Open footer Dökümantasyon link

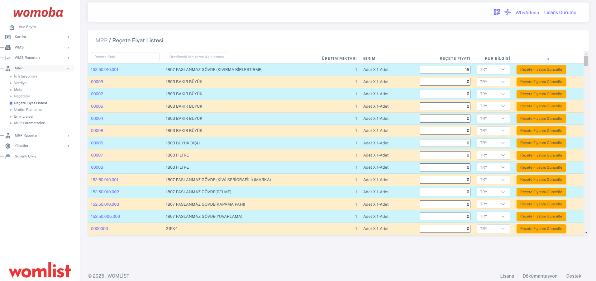click(540, 276)
